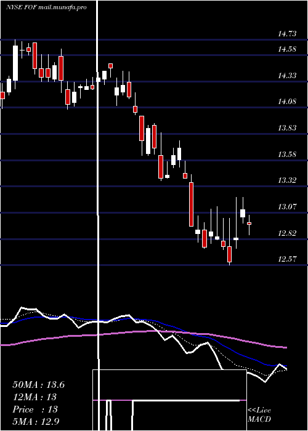Image resolution: width=308 pixels, height=431 pixels.
Task: Click the Price : 13 readout
Action: [35, 409]
